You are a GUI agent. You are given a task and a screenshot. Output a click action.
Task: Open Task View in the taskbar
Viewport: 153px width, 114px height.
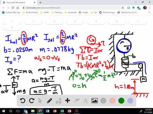pos(18,111)
